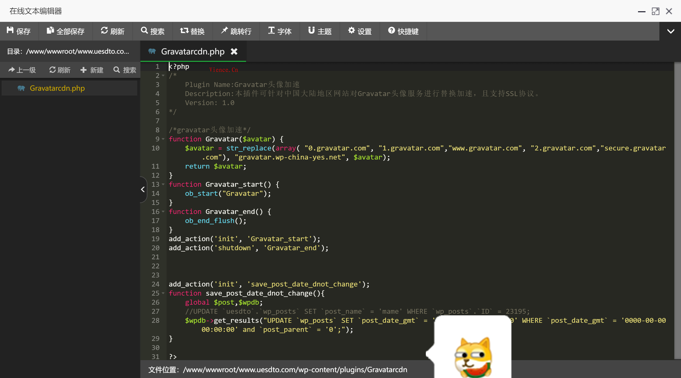681x378 pixels.
Task: Collapse comment block at line 2
Action: (x=163, y=76)
